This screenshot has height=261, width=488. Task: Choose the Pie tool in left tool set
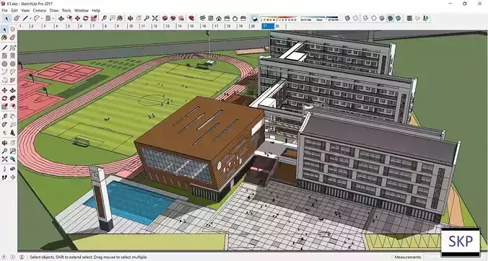(x=12, y=80)
